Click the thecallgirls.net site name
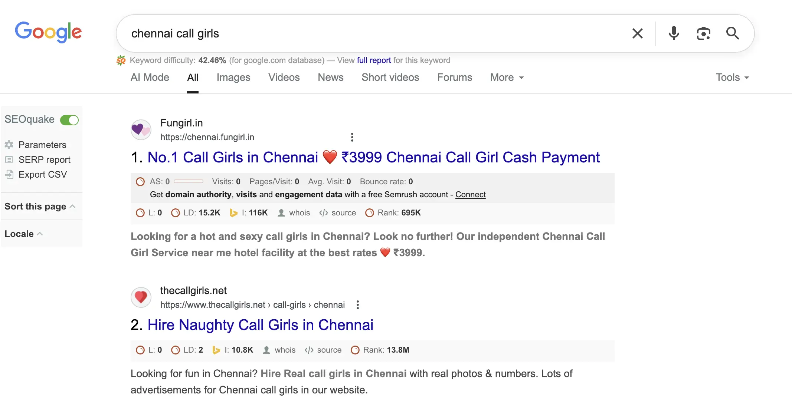 [x=193, y=291]
